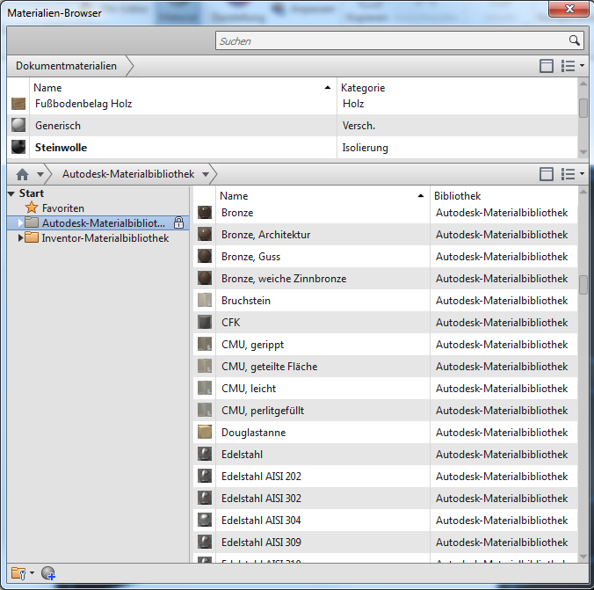Expand Autodesk-Materialbibliothek tree node

click(x=20, y=223)
